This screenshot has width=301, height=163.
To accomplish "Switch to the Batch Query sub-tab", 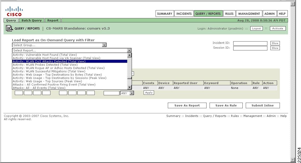I will [32, 20].
